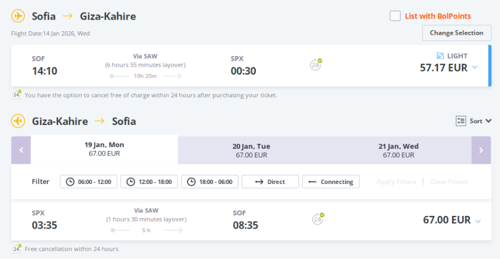Viewport: 500px width, 261px height.
Task: Expand the 67.00 EUR fare details
Action: pos(477,220)
